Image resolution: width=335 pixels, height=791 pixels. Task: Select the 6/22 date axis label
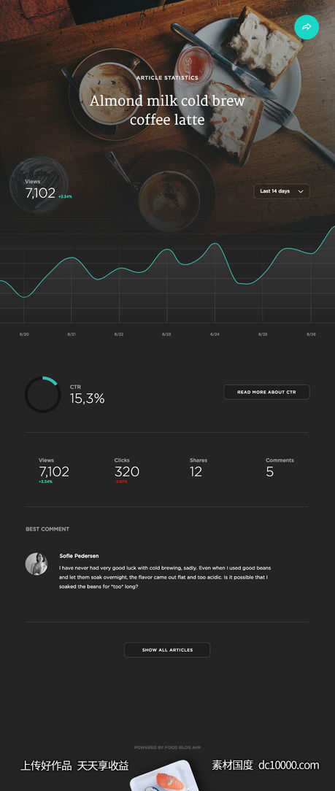[x=119, y=334]
